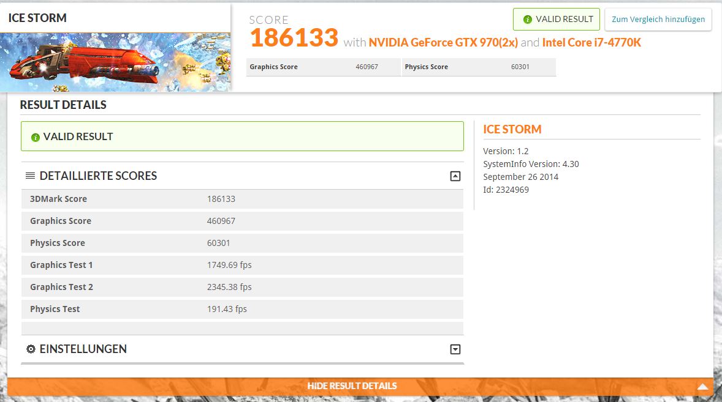Image resolution: width=722 pixels, height=402 pixels.
Task: Click the EINSTELLUNGEN heading
Action: coord(83,349)
